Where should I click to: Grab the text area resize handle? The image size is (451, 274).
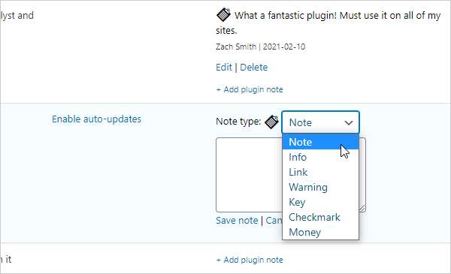[362, 208]
